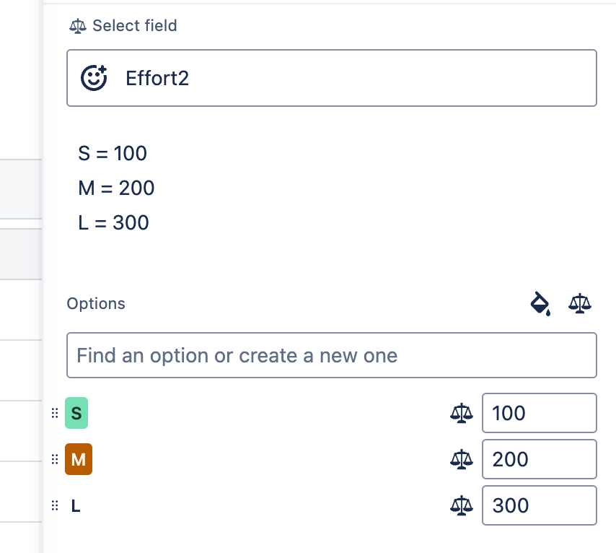Click the scale icon beside M weight
The image size is (616, 553).
point(460,459)
